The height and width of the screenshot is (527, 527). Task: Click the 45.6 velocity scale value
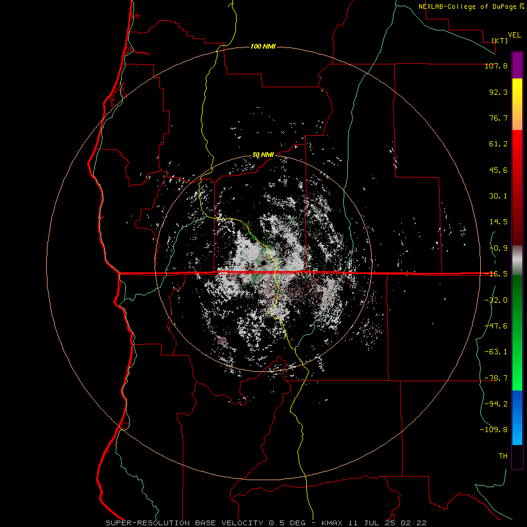coord(498,170)
